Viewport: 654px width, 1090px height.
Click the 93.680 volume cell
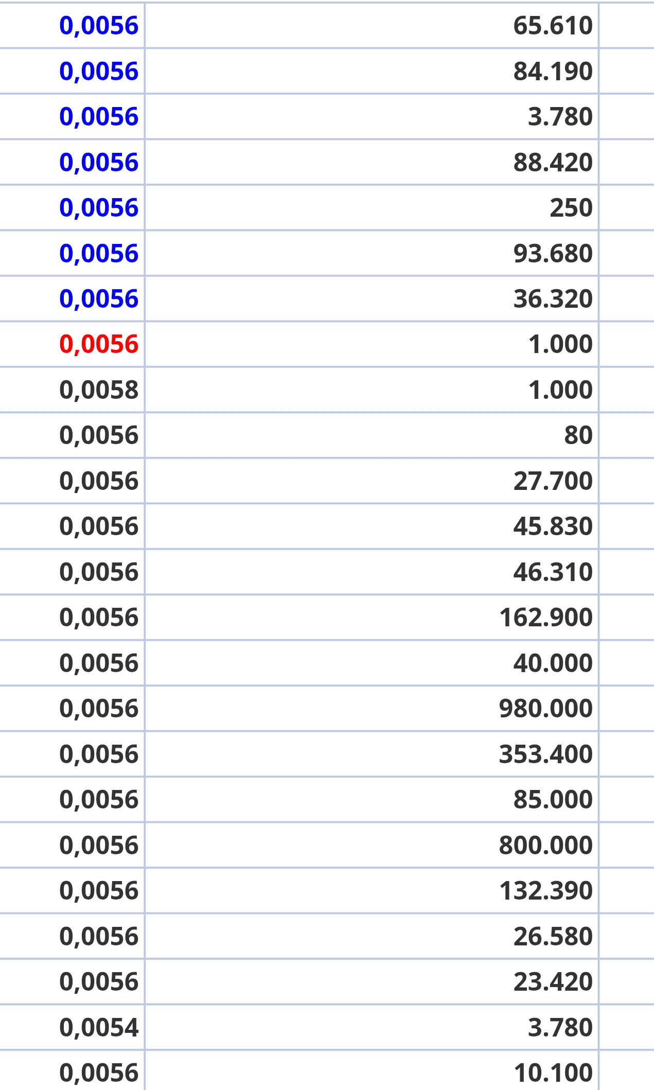553,253
